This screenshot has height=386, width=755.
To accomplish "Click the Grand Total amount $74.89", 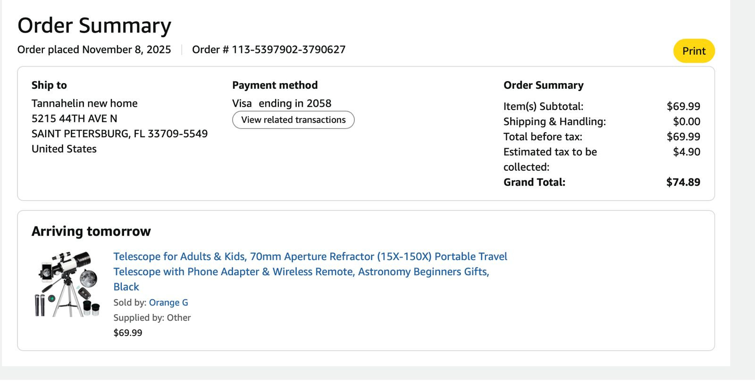I will pyautogui.click(x=683, y=182).
